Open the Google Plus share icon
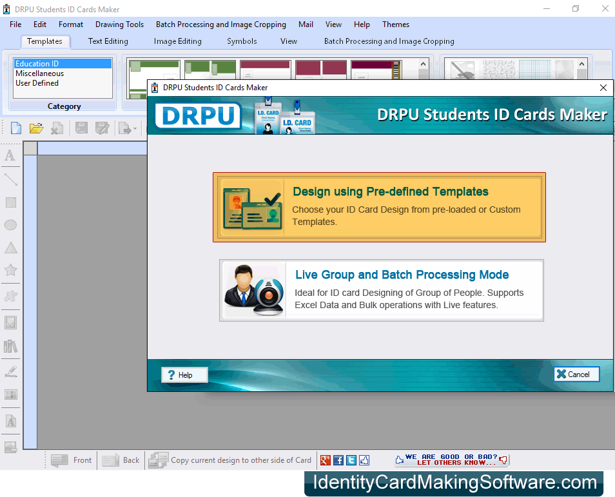615x497 pixels. (326, 460)
